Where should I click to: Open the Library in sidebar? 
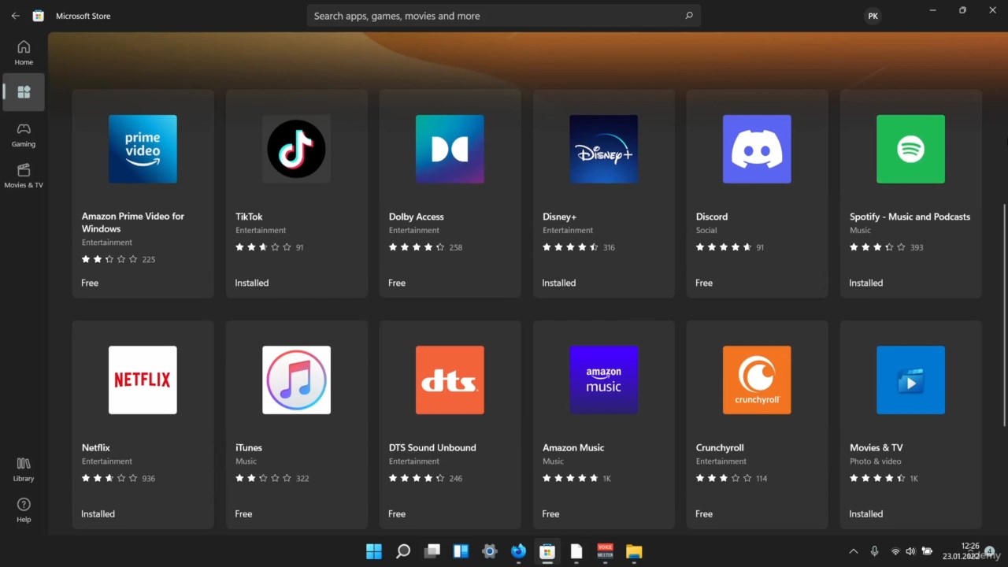[24, 469]
